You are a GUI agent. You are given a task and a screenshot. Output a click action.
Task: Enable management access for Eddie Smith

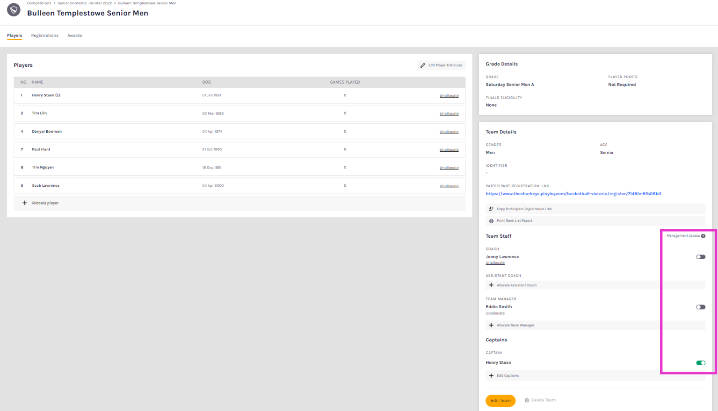700,307
